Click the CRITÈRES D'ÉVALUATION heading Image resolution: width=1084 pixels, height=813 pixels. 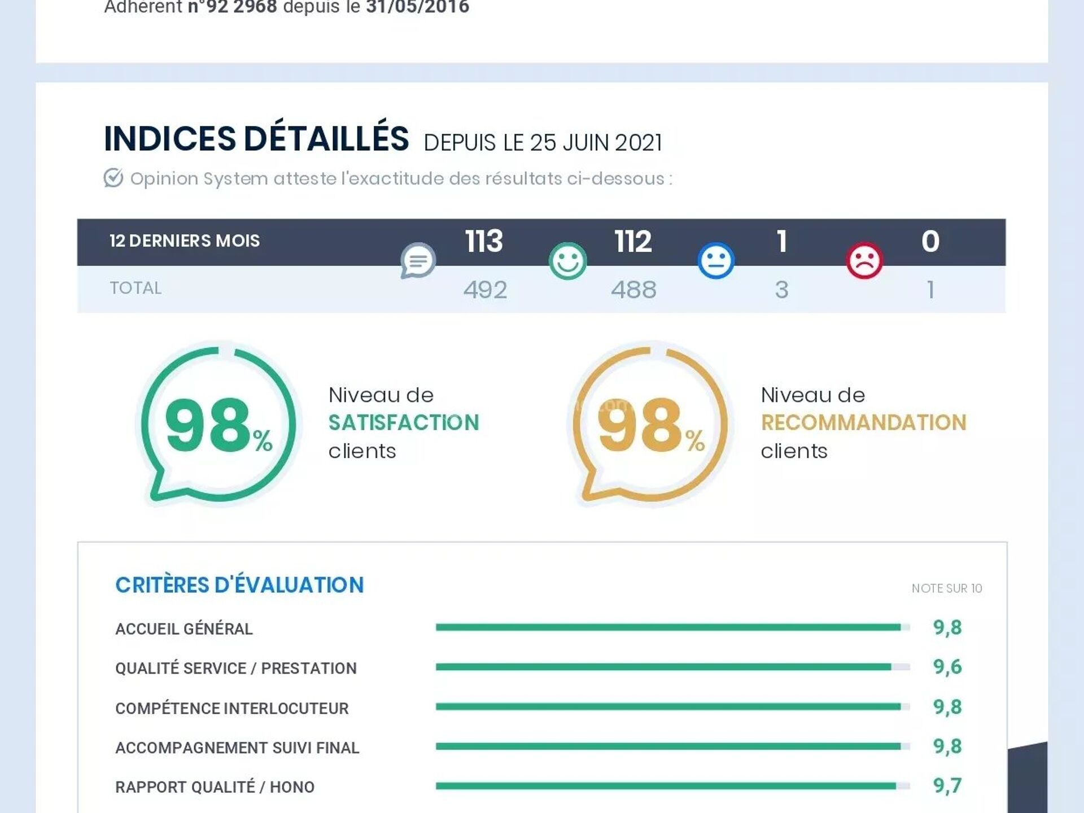(x=239, y=585)
